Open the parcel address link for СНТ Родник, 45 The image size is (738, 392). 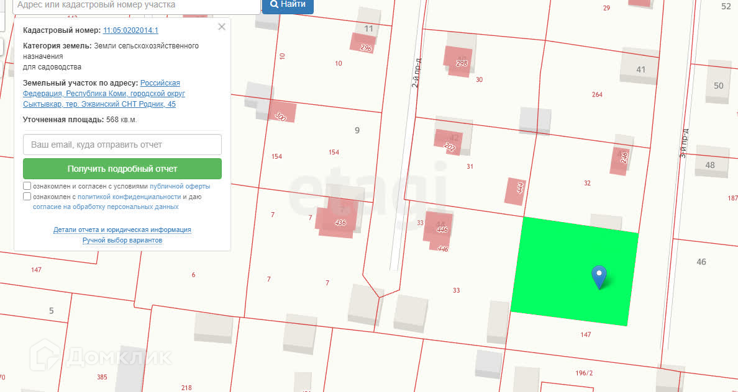(104, 94)
